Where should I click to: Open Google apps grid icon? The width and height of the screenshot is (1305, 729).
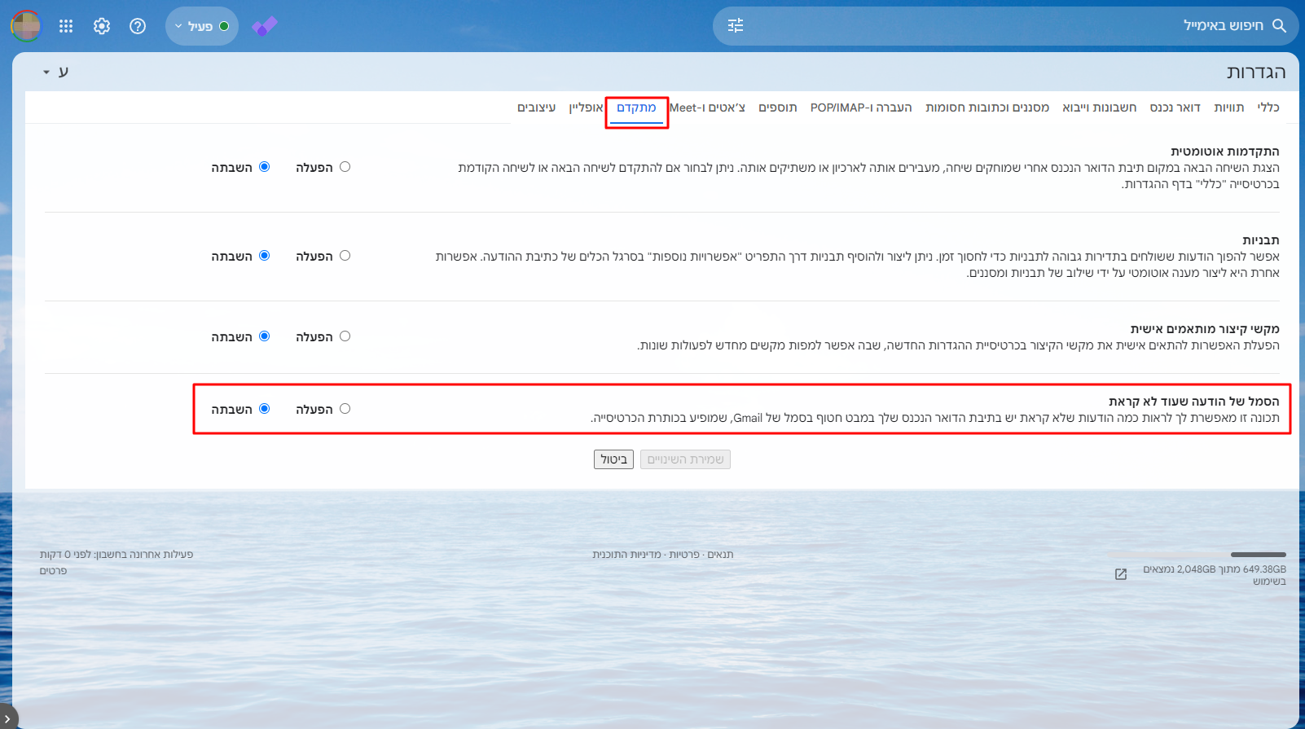pyautogui.click(x=66, y=26)
